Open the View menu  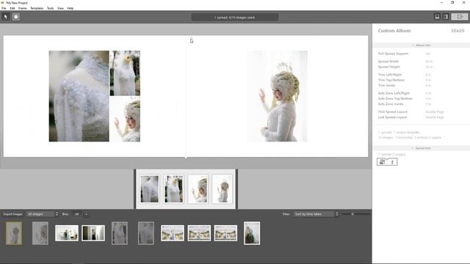click(60, 8)
